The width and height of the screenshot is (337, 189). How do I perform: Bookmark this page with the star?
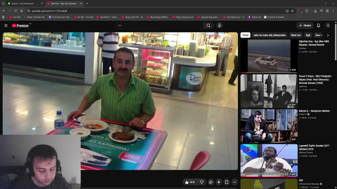pyautogui.click(x=293, y=11)
